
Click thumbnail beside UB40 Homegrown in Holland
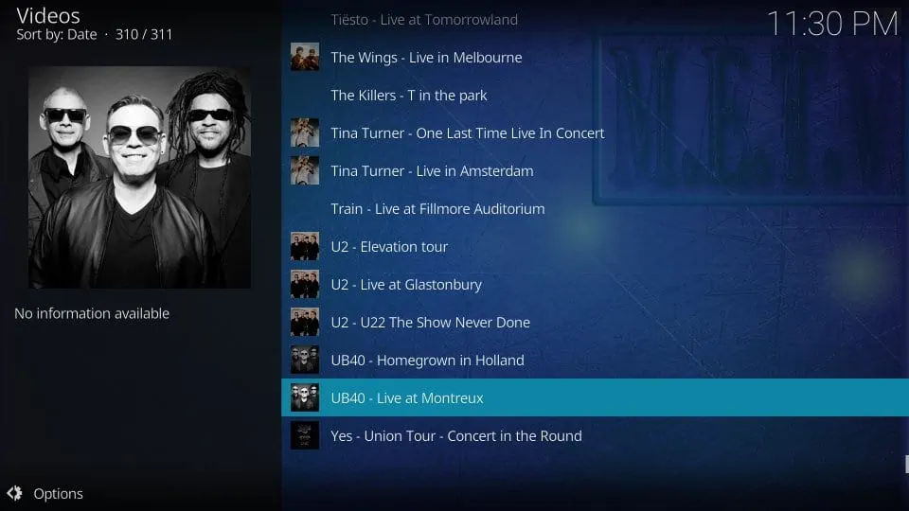coord(304,360)
